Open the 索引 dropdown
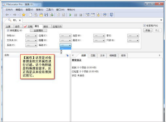 [133, 36]
